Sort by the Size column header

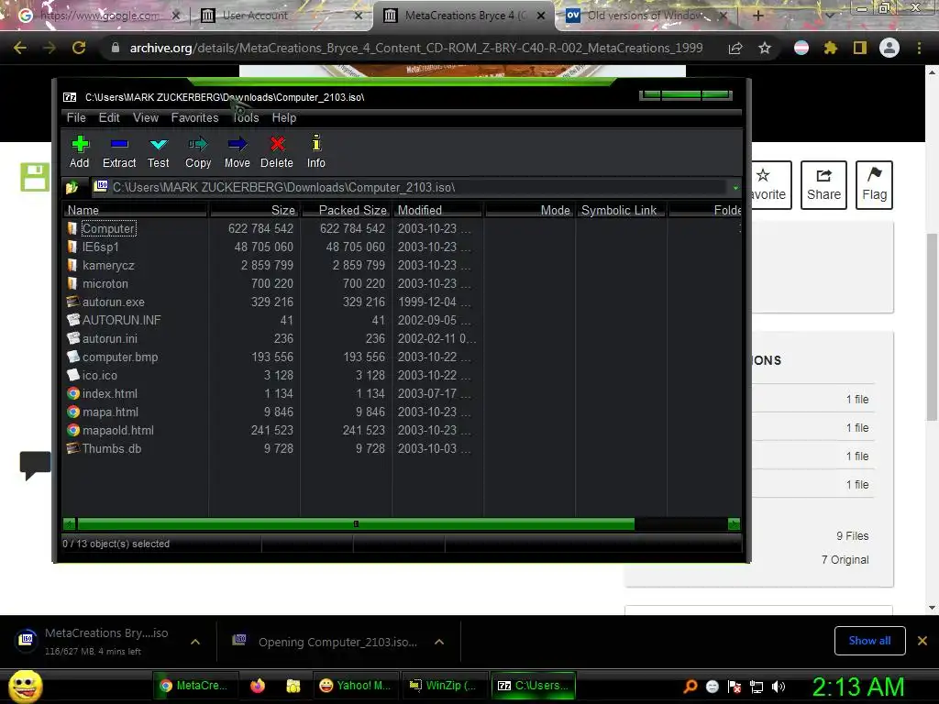pyautogui.click(x=255, y=210)
